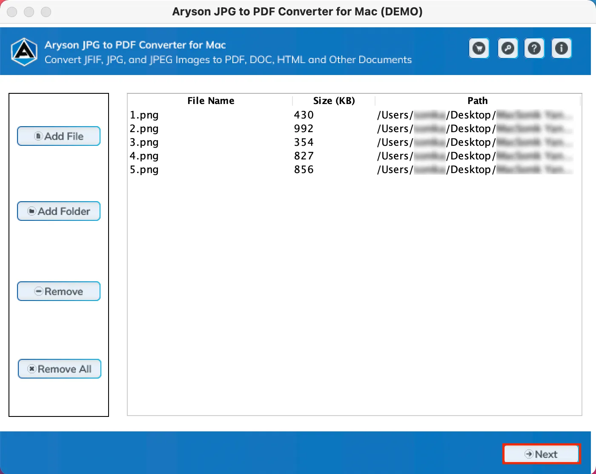This screenshot has width=596, height=474.
Task: Click the size value 827
Action: (x=304, y=156)
